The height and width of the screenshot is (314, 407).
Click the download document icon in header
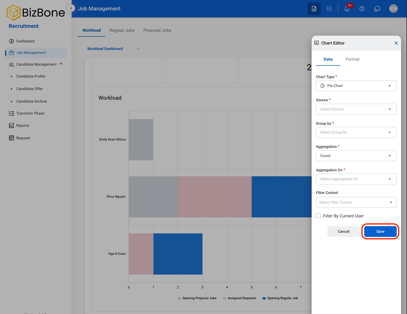[x=314, y=9]
